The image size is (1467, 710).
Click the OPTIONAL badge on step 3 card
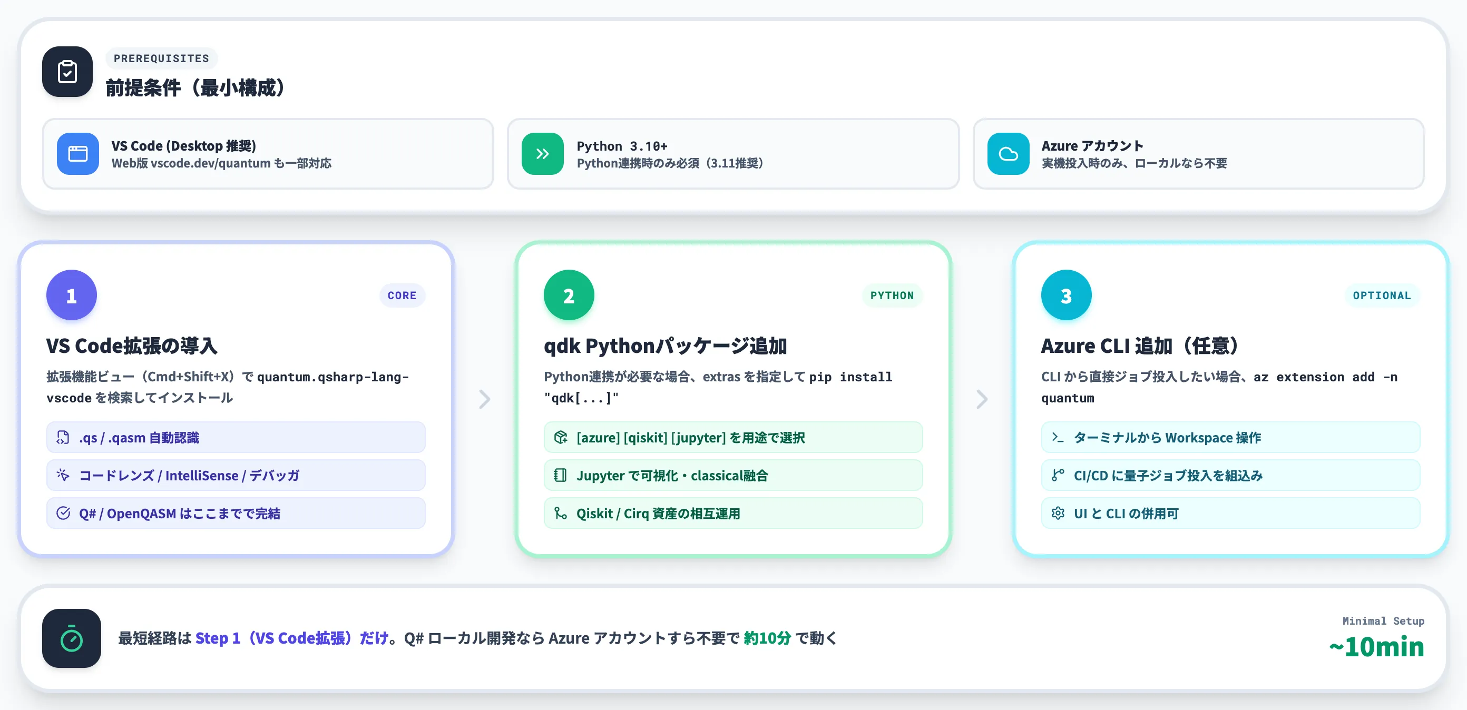tap(1382, 295)
